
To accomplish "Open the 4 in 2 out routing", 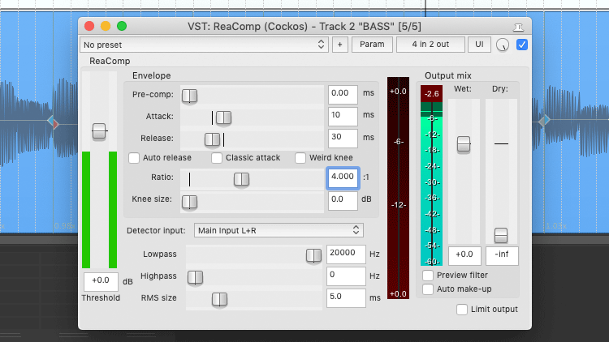I will [430, 45].
